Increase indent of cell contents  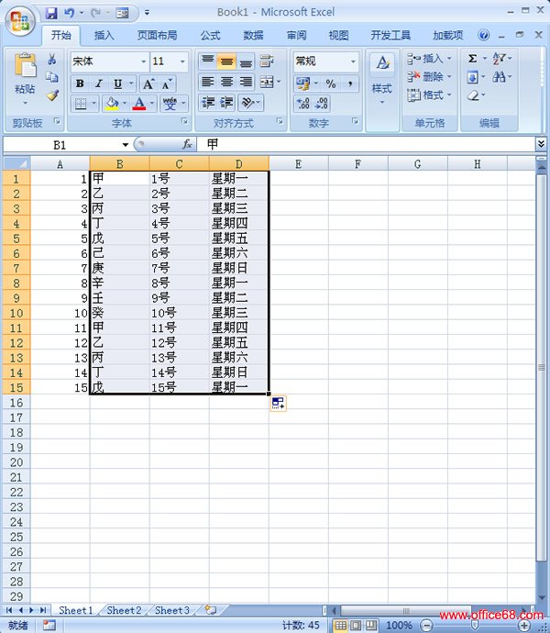(x=226, y=104)
